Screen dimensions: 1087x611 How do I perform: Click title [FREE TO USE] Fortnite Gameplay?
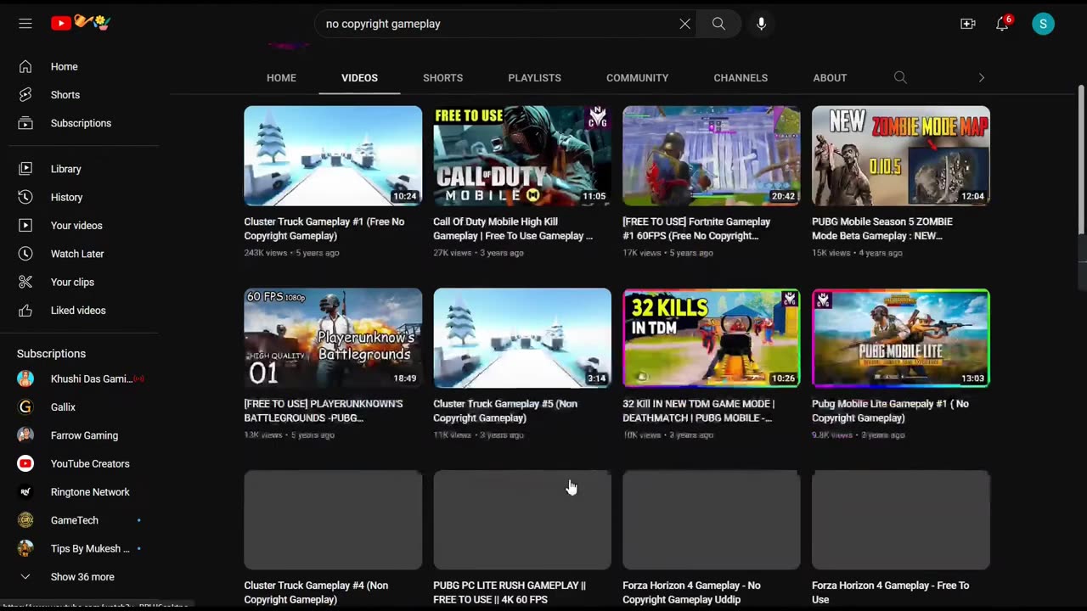696,228
